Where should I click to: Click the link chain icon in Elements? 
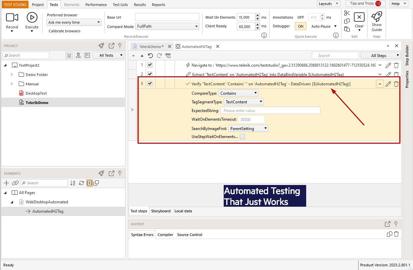[x=15, y=183]
